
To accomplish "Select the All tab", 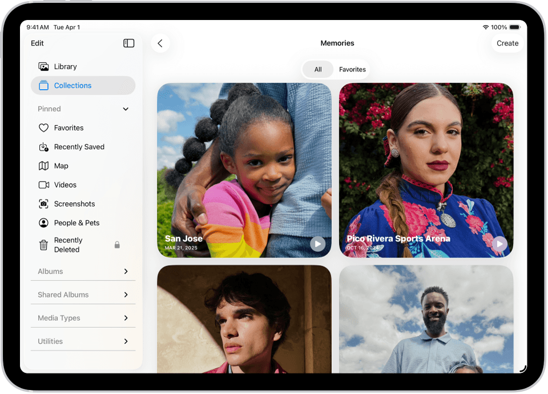I will (318, 69).
